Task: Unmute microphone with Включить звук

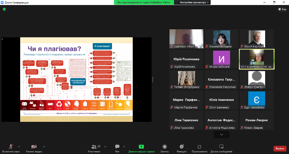Action: 11,149
